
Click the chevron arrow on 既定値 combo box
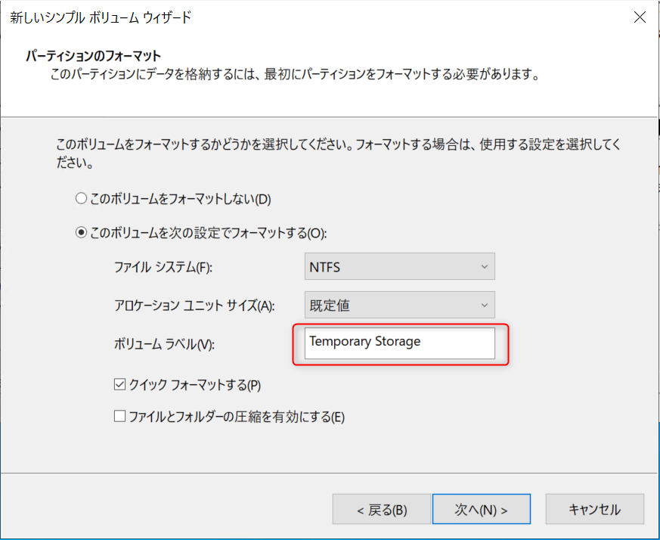484,305
